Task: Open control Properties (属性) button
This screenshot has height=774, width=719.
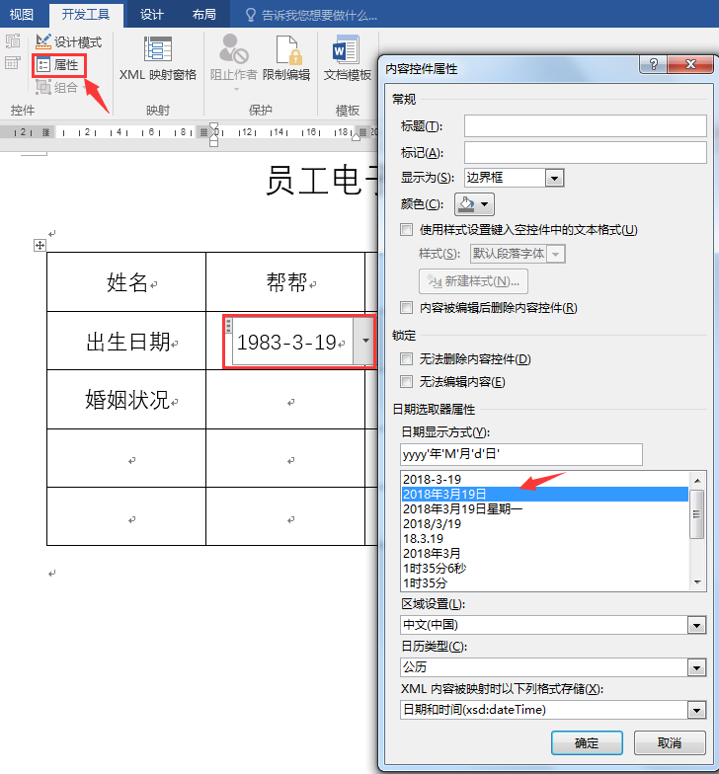Action: (58, 65)
